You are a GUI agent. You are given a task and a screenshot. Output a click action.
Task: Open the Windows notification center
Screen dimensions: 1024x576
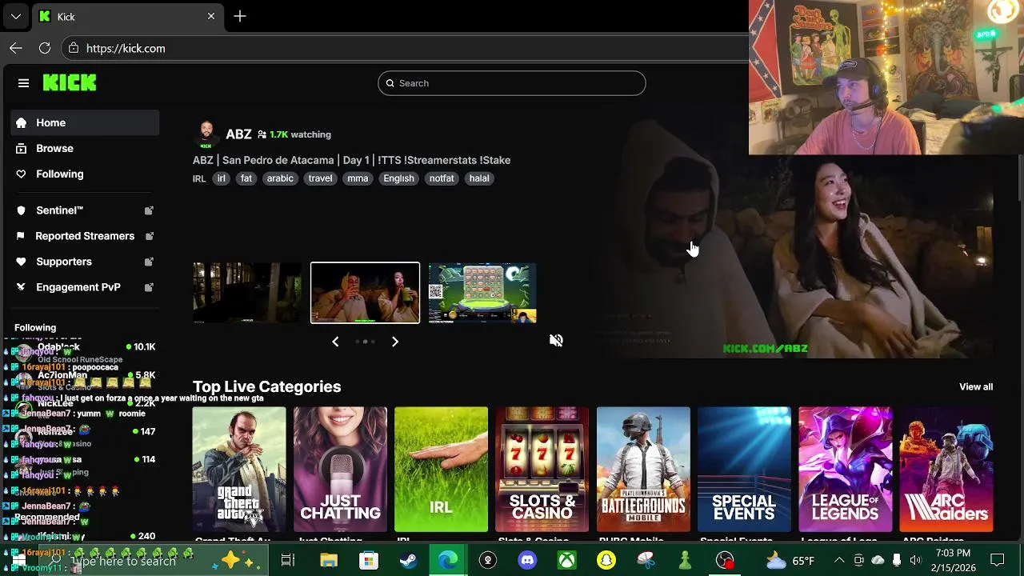pos(998,560)
